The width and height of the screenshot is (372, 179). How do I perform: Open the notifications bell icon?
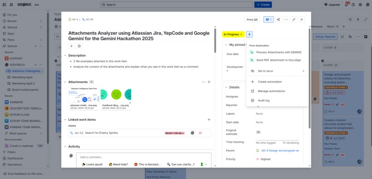[346, 5]
